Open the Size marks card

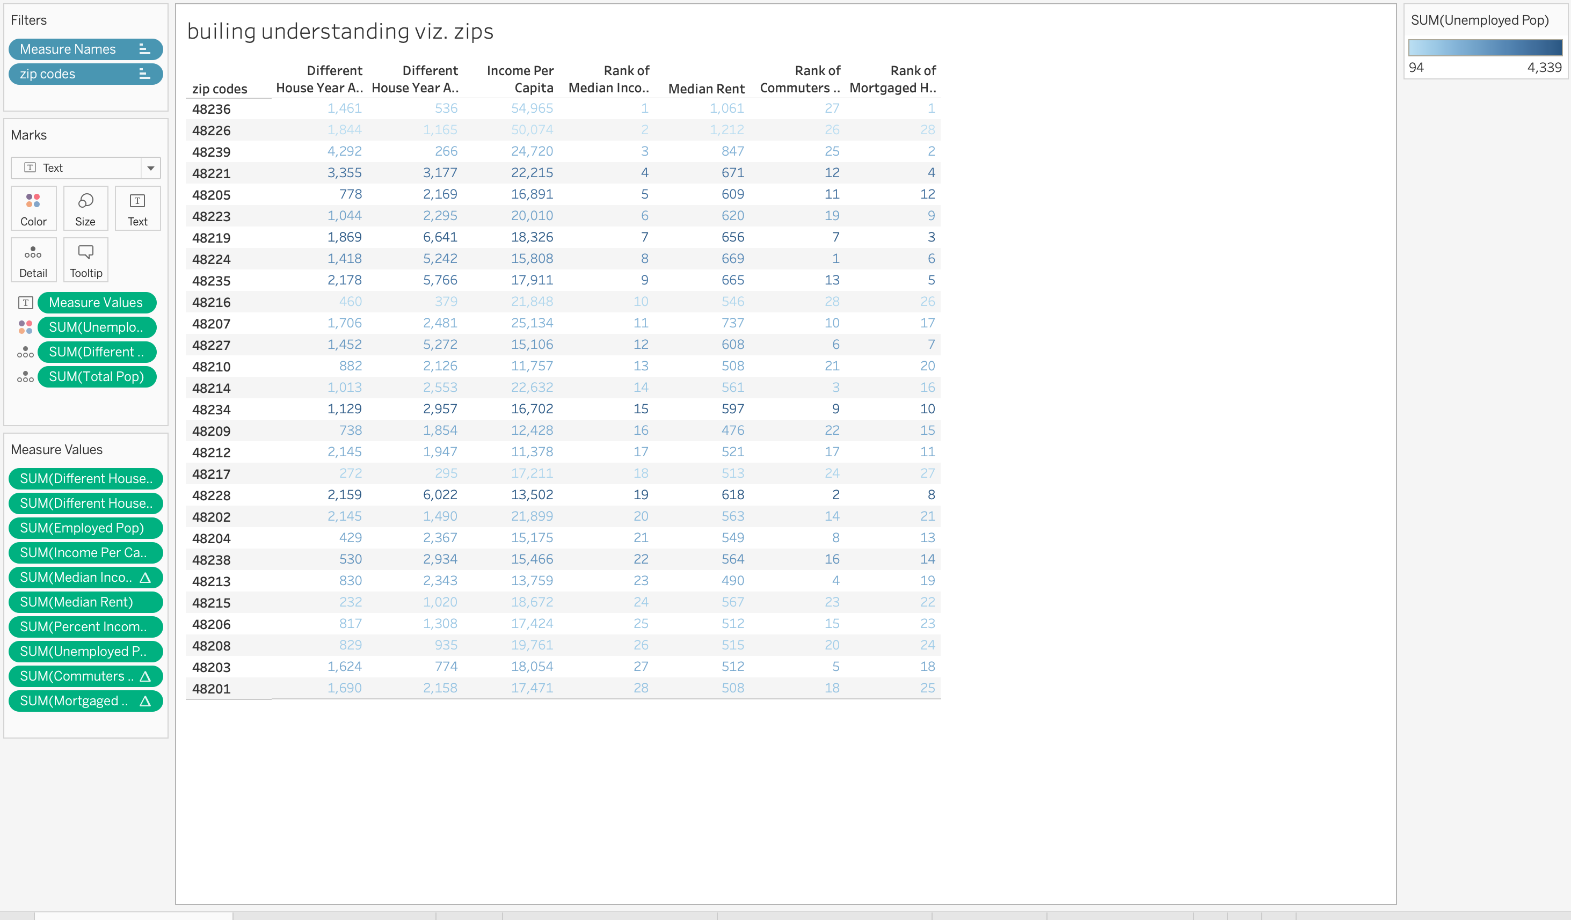[x=85, y=208]
